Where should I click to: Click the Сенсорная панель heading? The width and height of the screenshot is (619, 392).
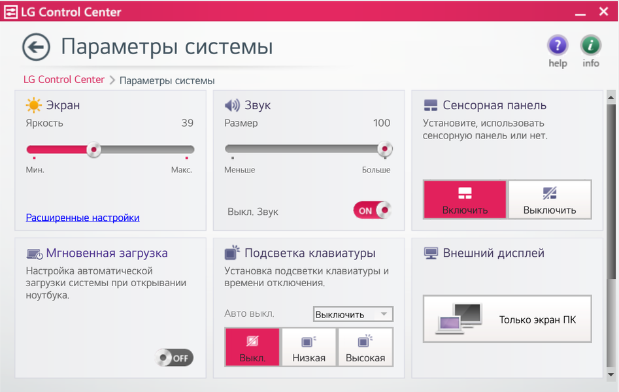[x=495, y=105]
